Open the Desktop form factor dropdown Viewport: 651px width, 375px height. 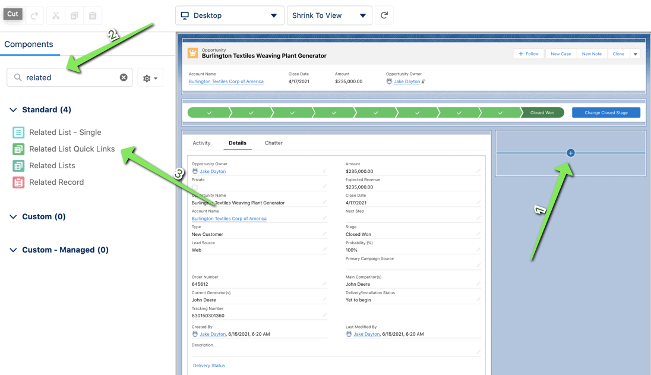pos(230,15)
